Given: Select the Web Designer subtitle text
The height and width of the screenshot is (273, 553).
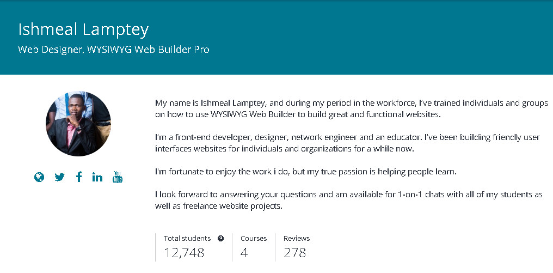Looking at the screenshot, I should tap(114, 50).
